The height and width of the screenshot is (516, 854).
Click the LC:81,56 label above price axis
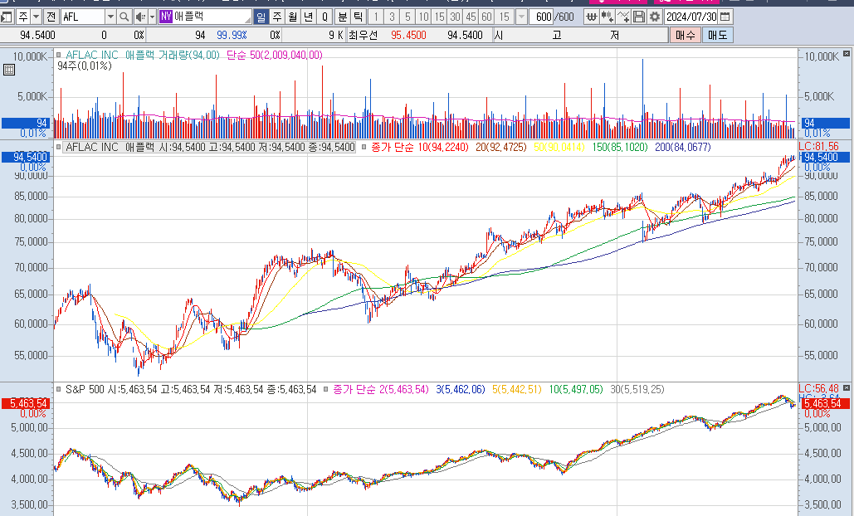[818, 146]
